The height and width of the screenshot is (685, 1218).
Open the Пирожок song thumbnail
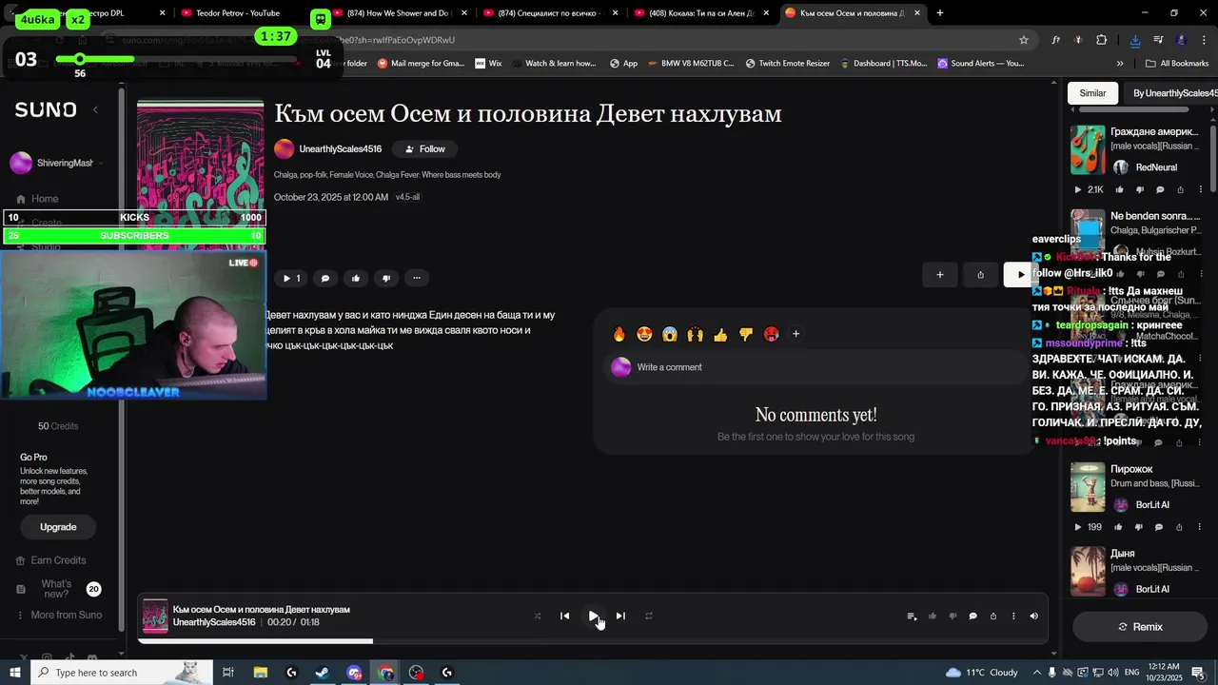tap(1088, 487)
